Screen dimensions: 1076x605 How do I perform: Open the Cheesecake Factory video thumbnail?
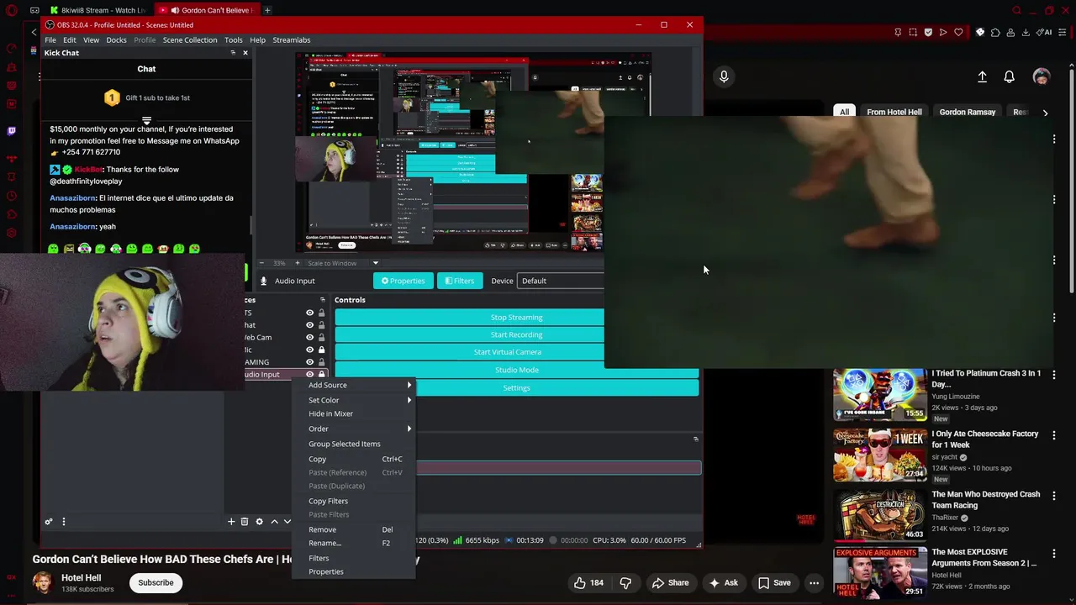[879, 455]
